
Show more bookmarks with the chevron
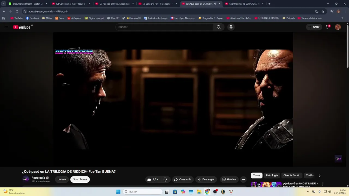pos(342,18)
